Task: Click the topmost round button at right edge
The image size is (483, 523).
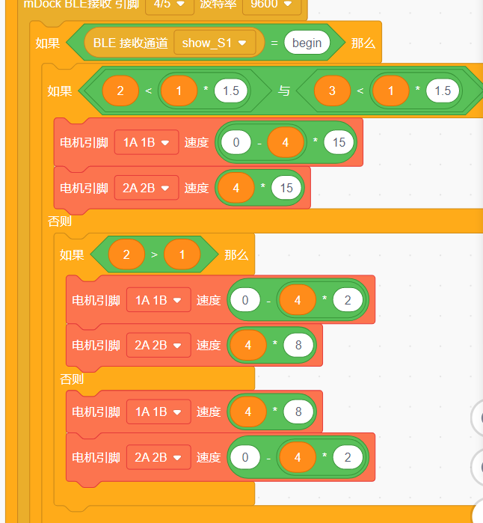Action: 479,418
